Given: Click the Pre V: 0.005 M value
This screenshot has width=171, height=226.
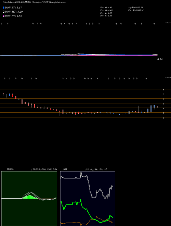Looking at the screenshot, I should pyautogui.click(x=136, y=10).
